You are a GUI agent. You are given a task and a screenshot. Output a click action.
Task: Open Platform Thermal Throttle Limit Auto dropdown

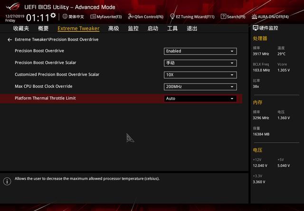pos(200,99)
